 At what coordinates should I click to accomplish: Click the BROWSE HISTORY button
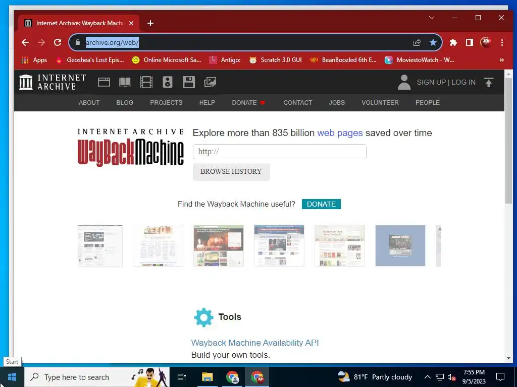click(x=231, y=171)
